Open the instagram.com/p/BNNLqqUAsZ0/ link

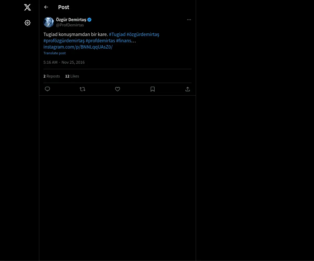point(78,47)
